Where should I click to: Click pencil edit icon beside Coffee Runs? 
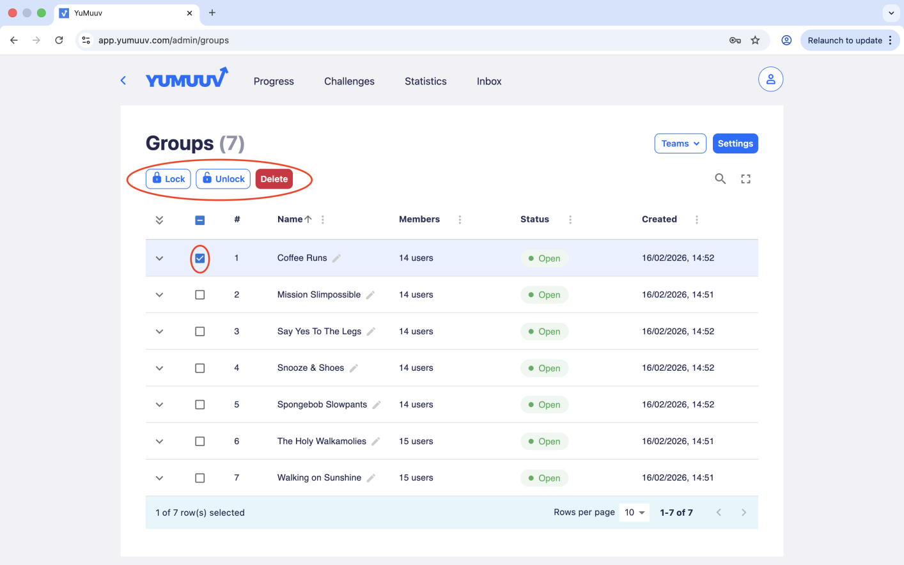point(337,258)
